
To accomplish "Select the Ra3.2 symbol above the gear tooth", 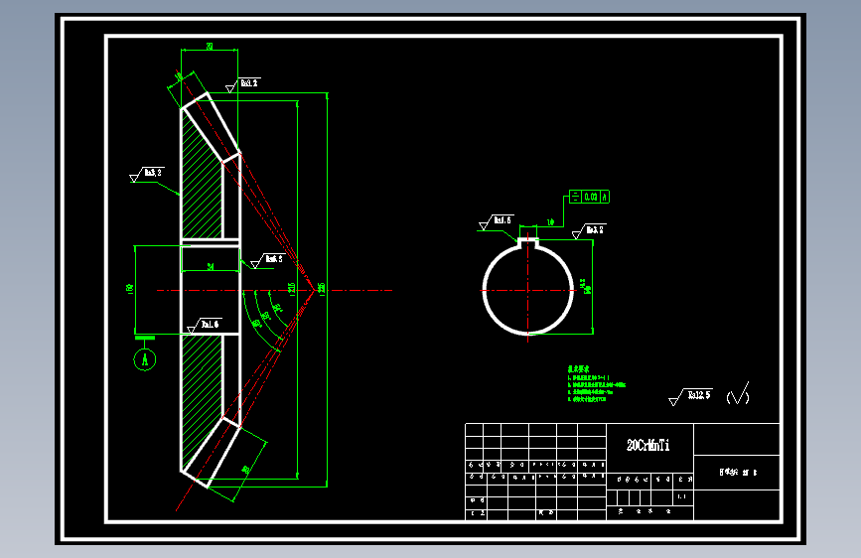I will pos(242,85).
